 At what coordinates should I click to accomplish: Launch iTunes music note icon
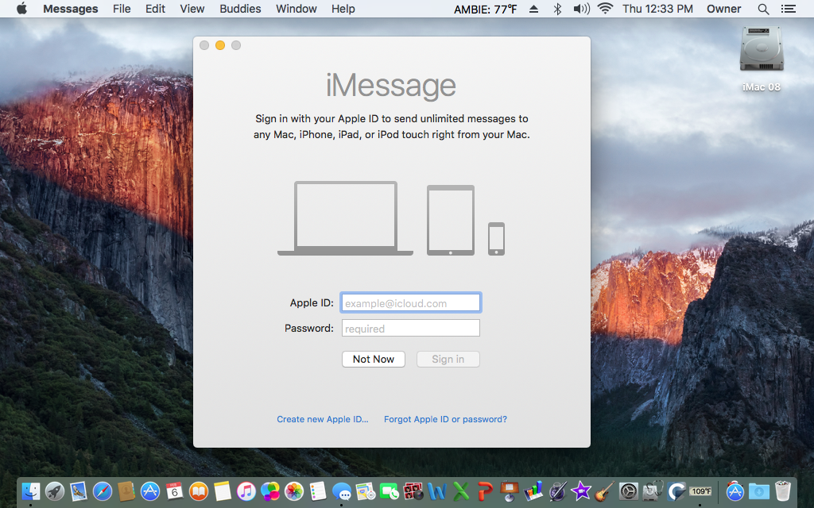(246, 491)
